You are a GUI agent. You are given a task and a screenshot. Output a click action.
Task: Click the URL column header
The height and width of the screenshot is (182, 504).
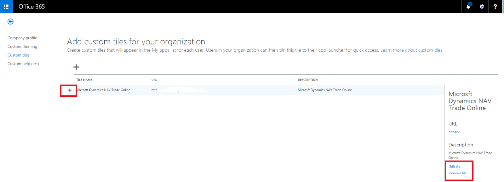point(154,80)
